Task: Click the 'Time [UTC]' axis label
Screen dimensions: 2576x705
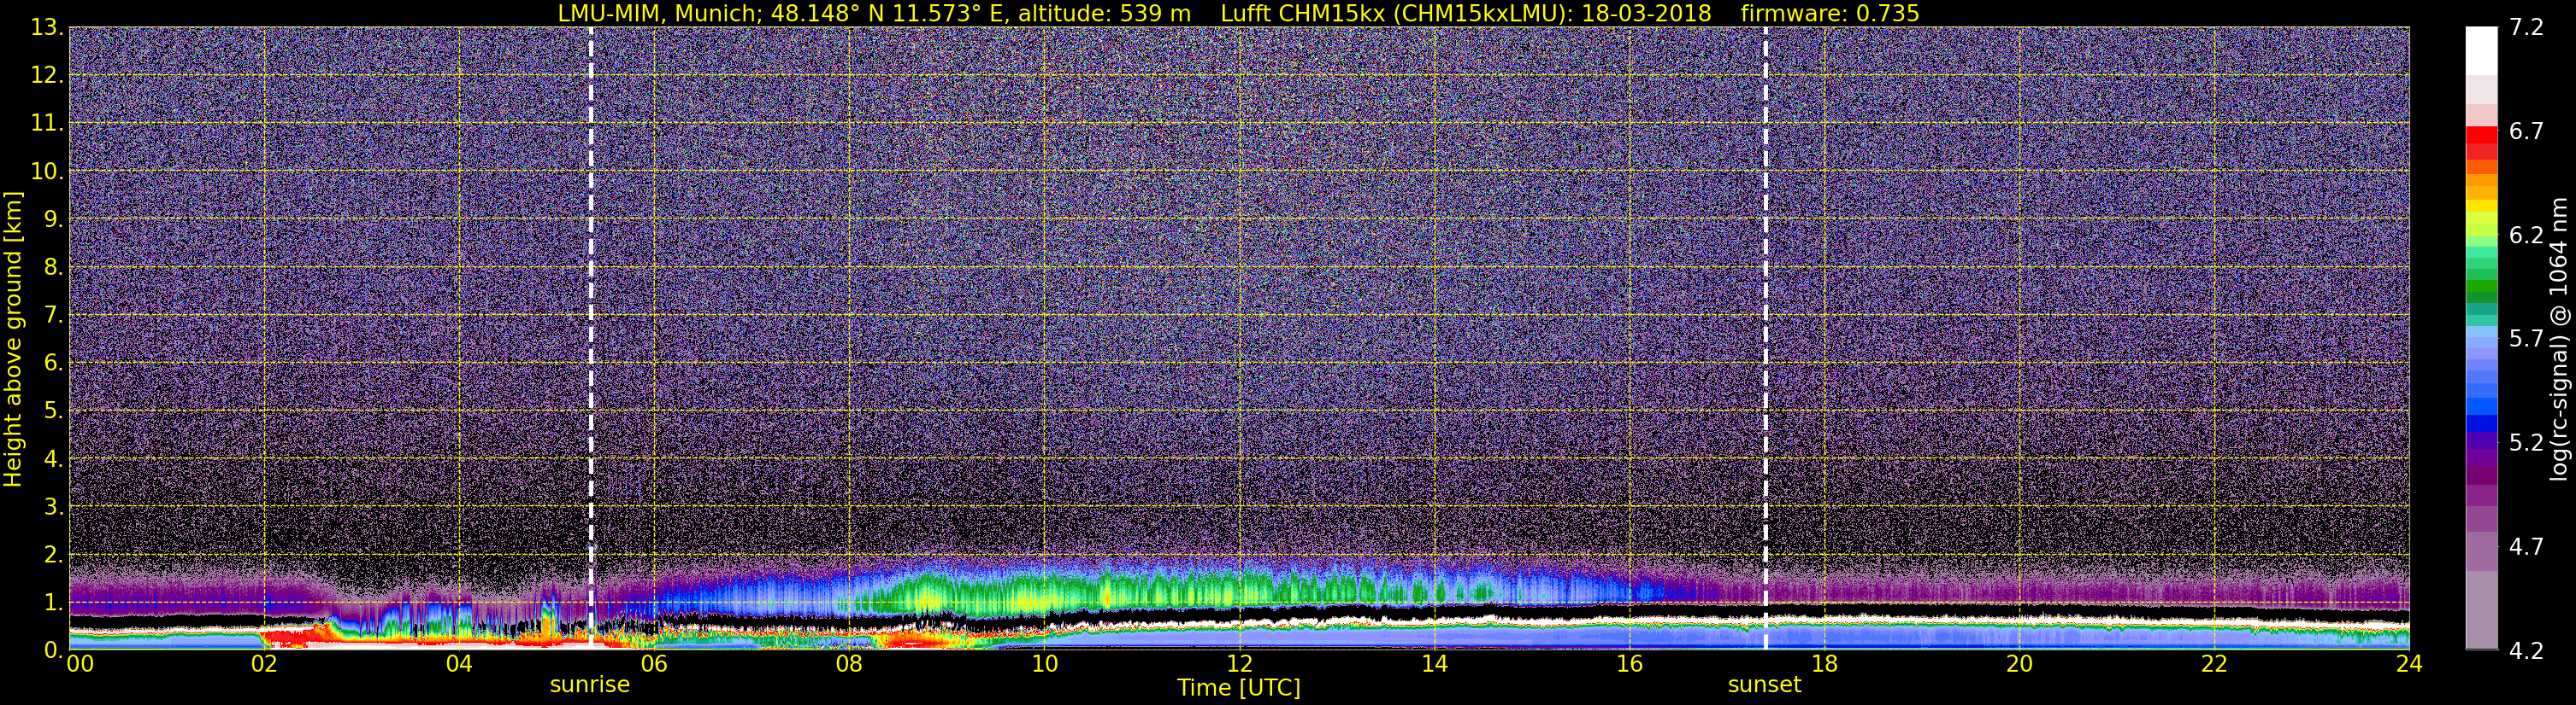Action: pyautogui.click(x=1238, y=687)
